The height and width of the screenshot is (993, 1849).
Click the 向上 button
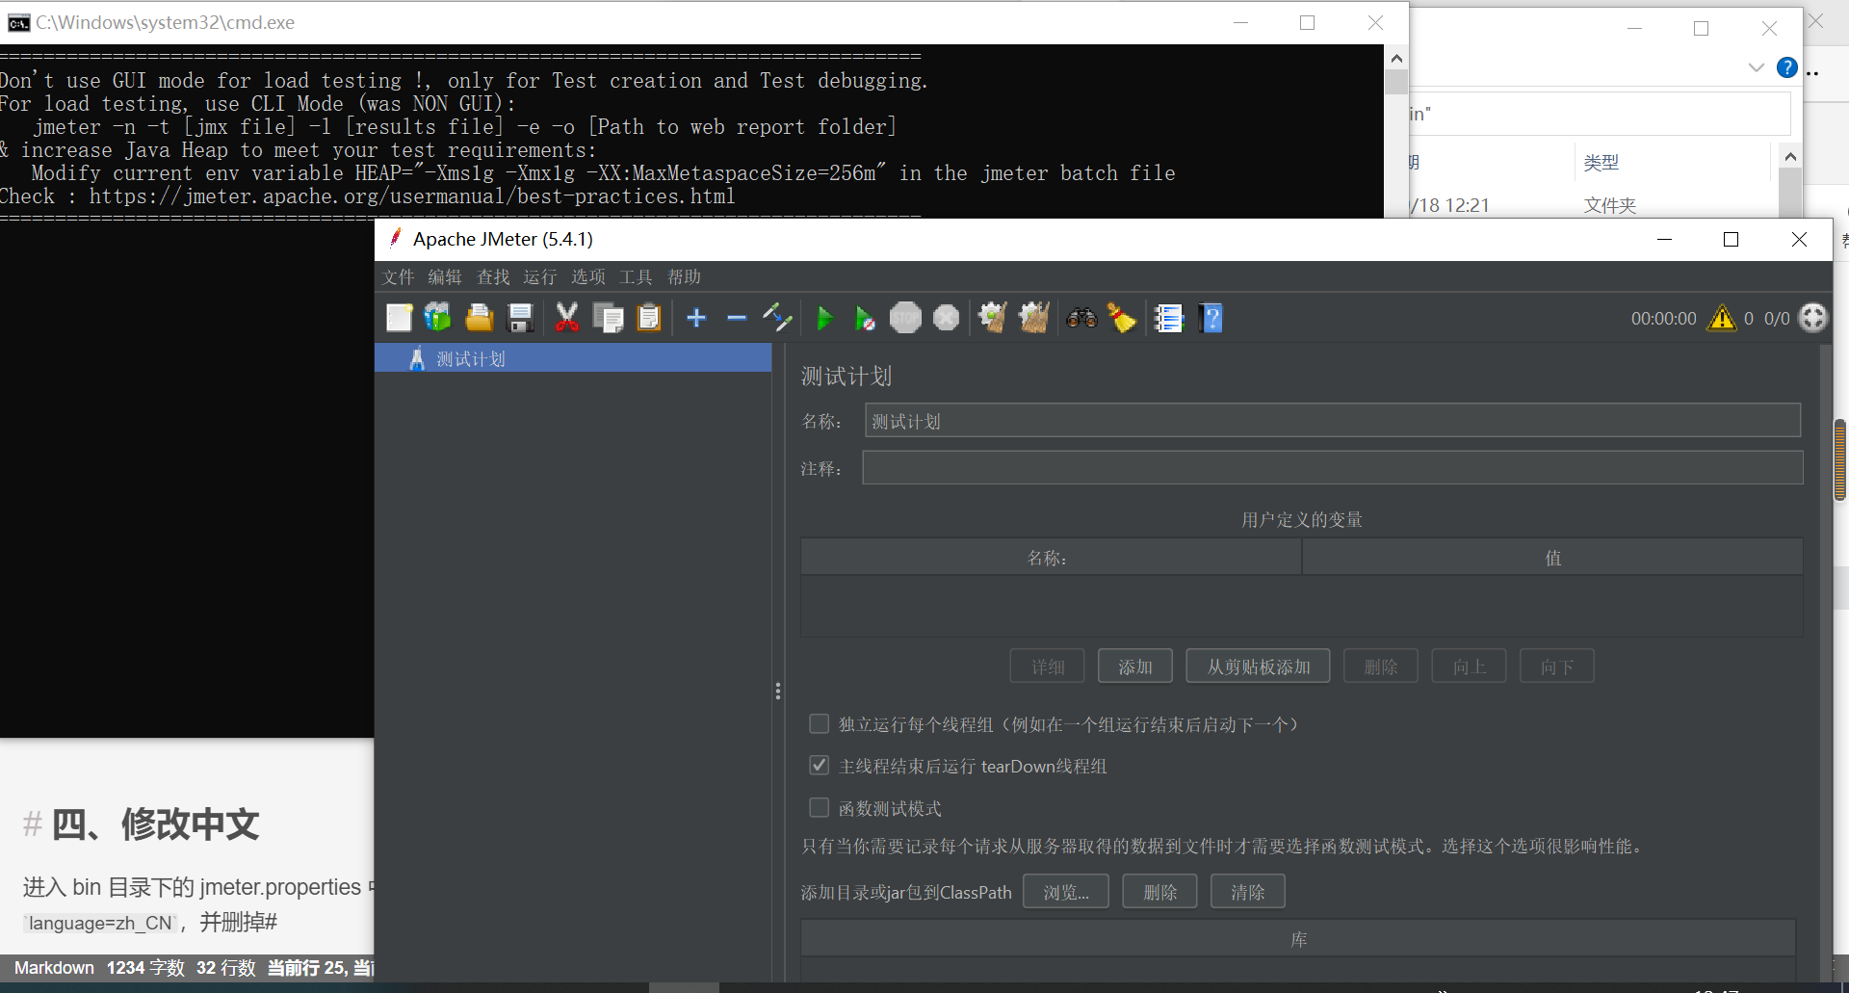pyautogui.click(x=1469, y=666)
